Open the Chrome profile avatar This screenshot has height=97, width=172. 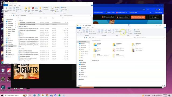159,9
